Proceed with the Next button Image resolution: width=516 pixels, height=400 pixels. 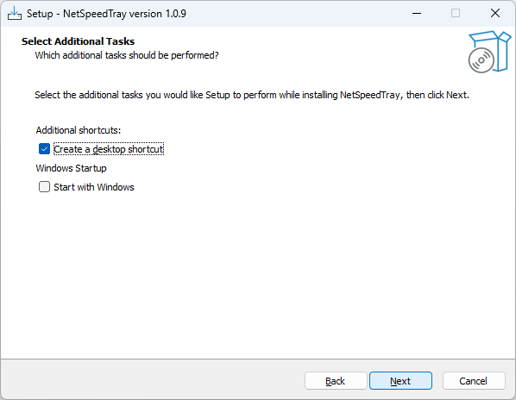400,381
